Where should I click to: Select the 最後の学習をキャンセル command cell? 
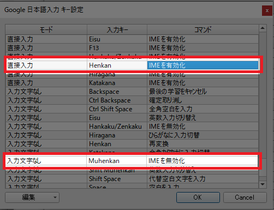pyautogui.click(x=202, y=92)
